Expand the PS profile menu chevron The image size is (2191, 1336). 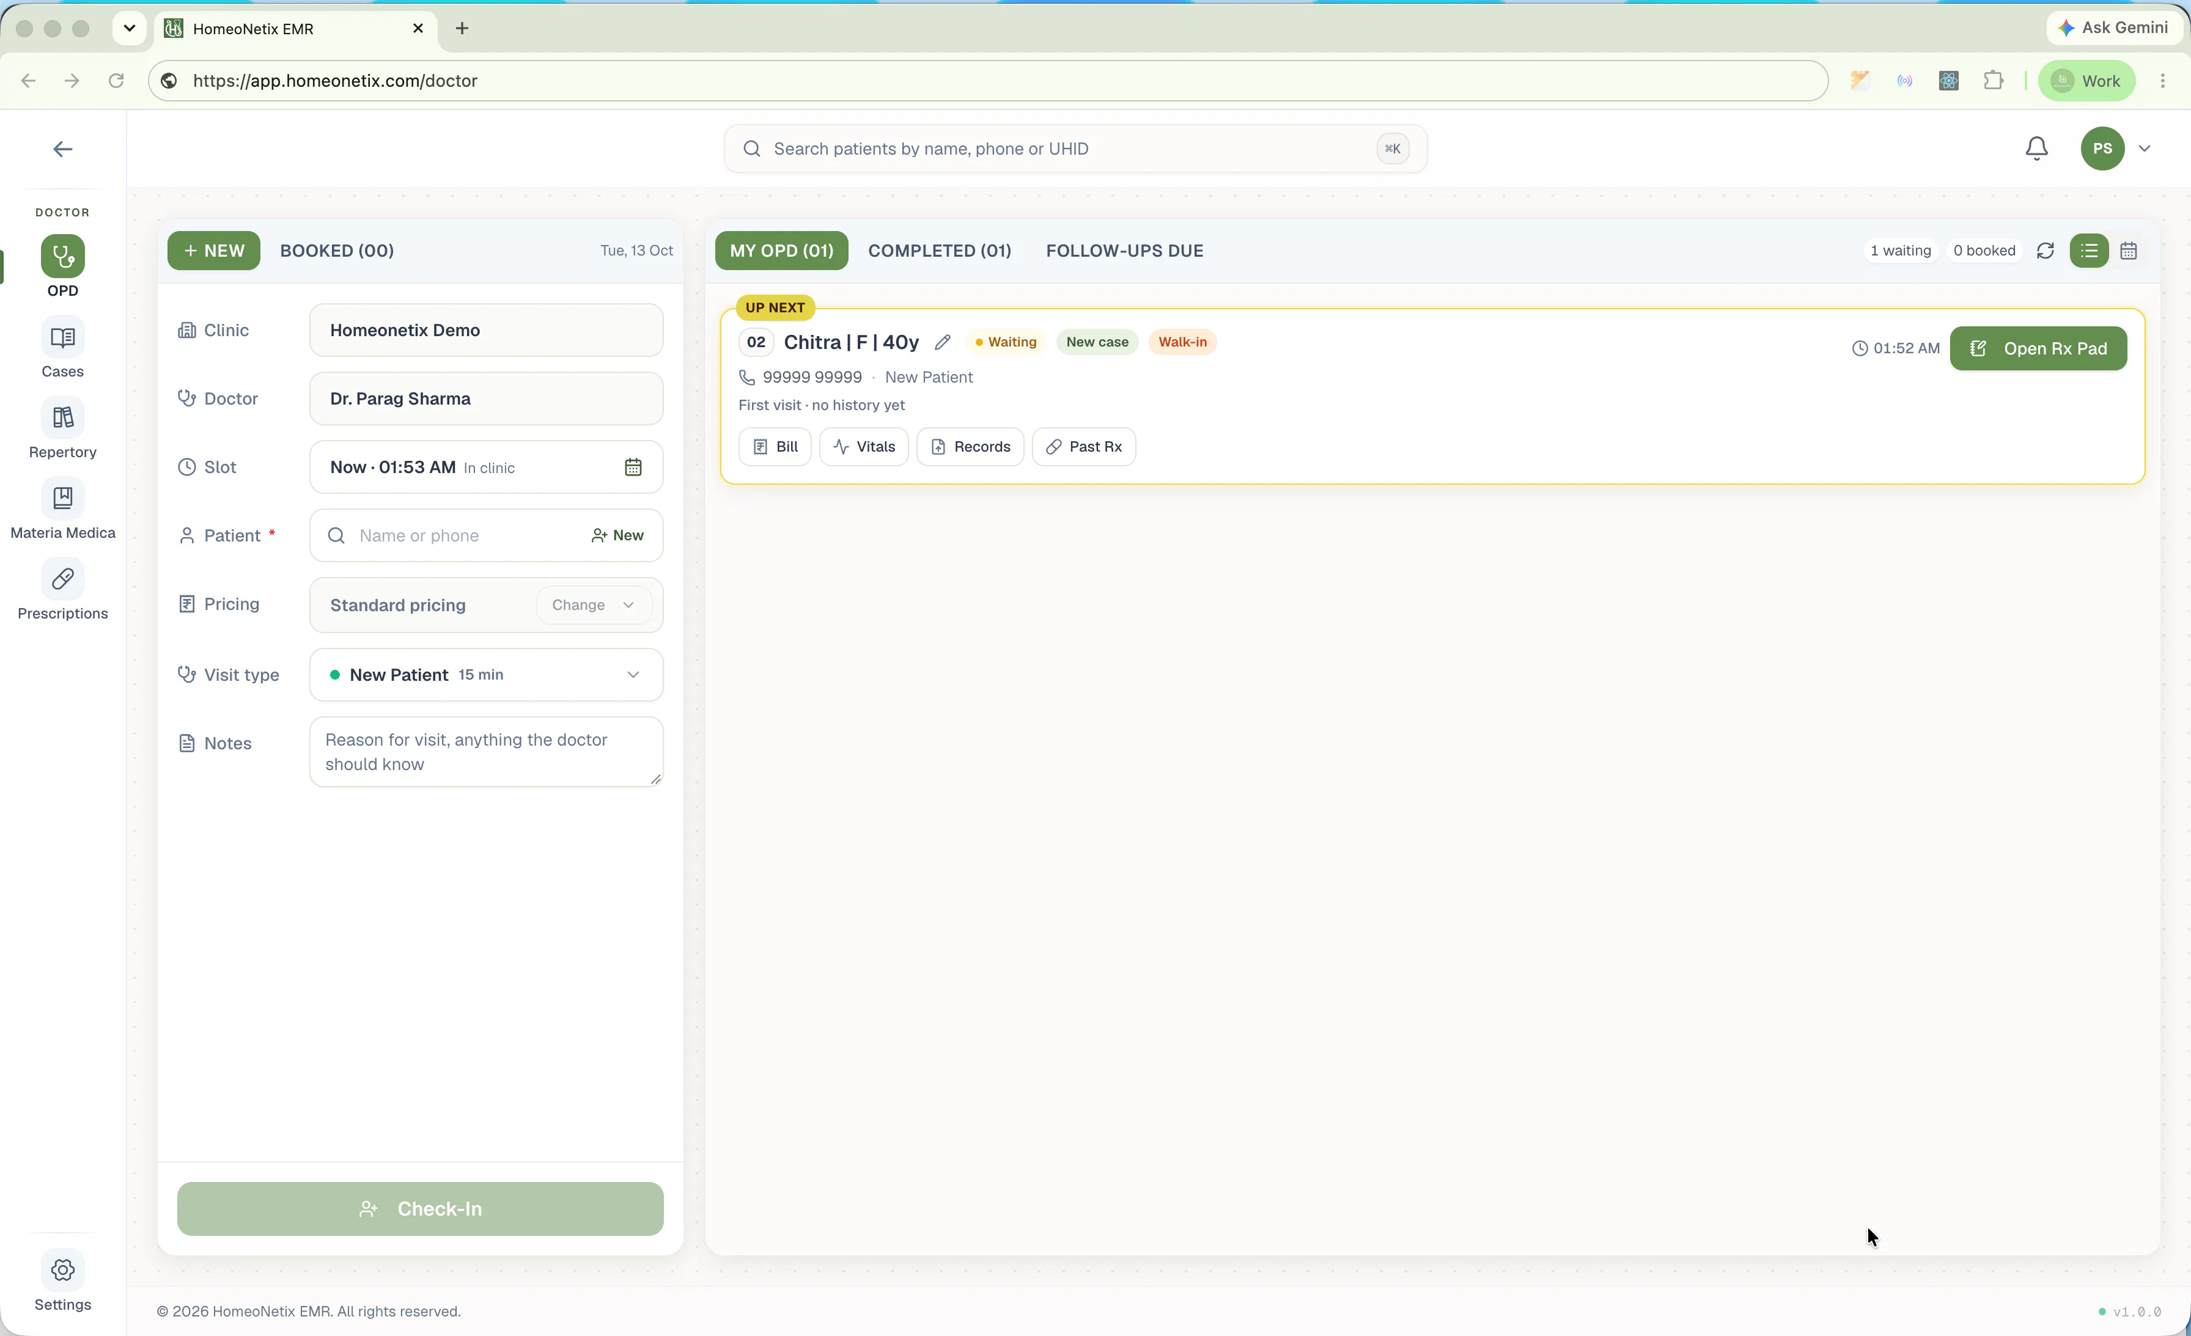point(2145,149)
